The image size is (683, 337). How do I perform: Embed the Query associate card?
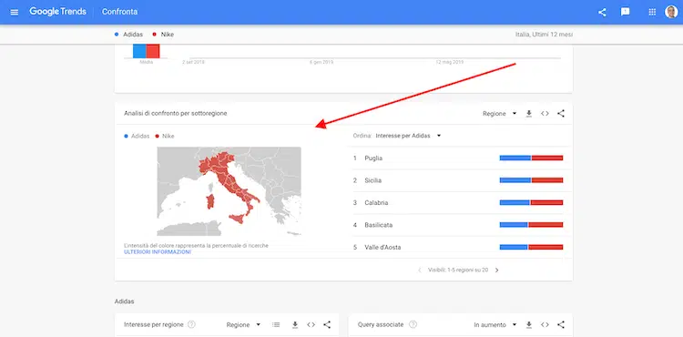point(545,325)
